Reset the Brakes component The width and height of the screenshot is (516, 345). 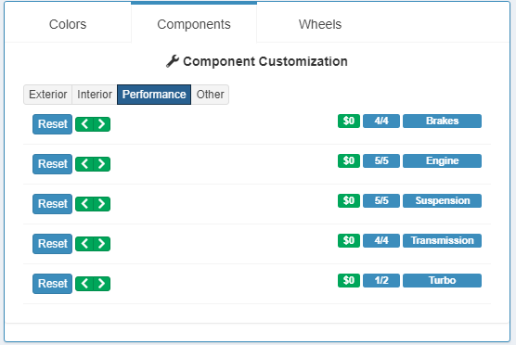(52, 124)
